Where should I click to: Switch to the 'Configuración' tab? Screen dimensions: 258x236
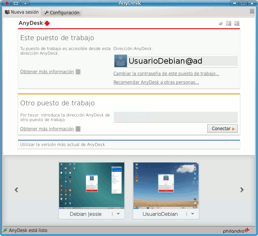click(x=62, y=12)
